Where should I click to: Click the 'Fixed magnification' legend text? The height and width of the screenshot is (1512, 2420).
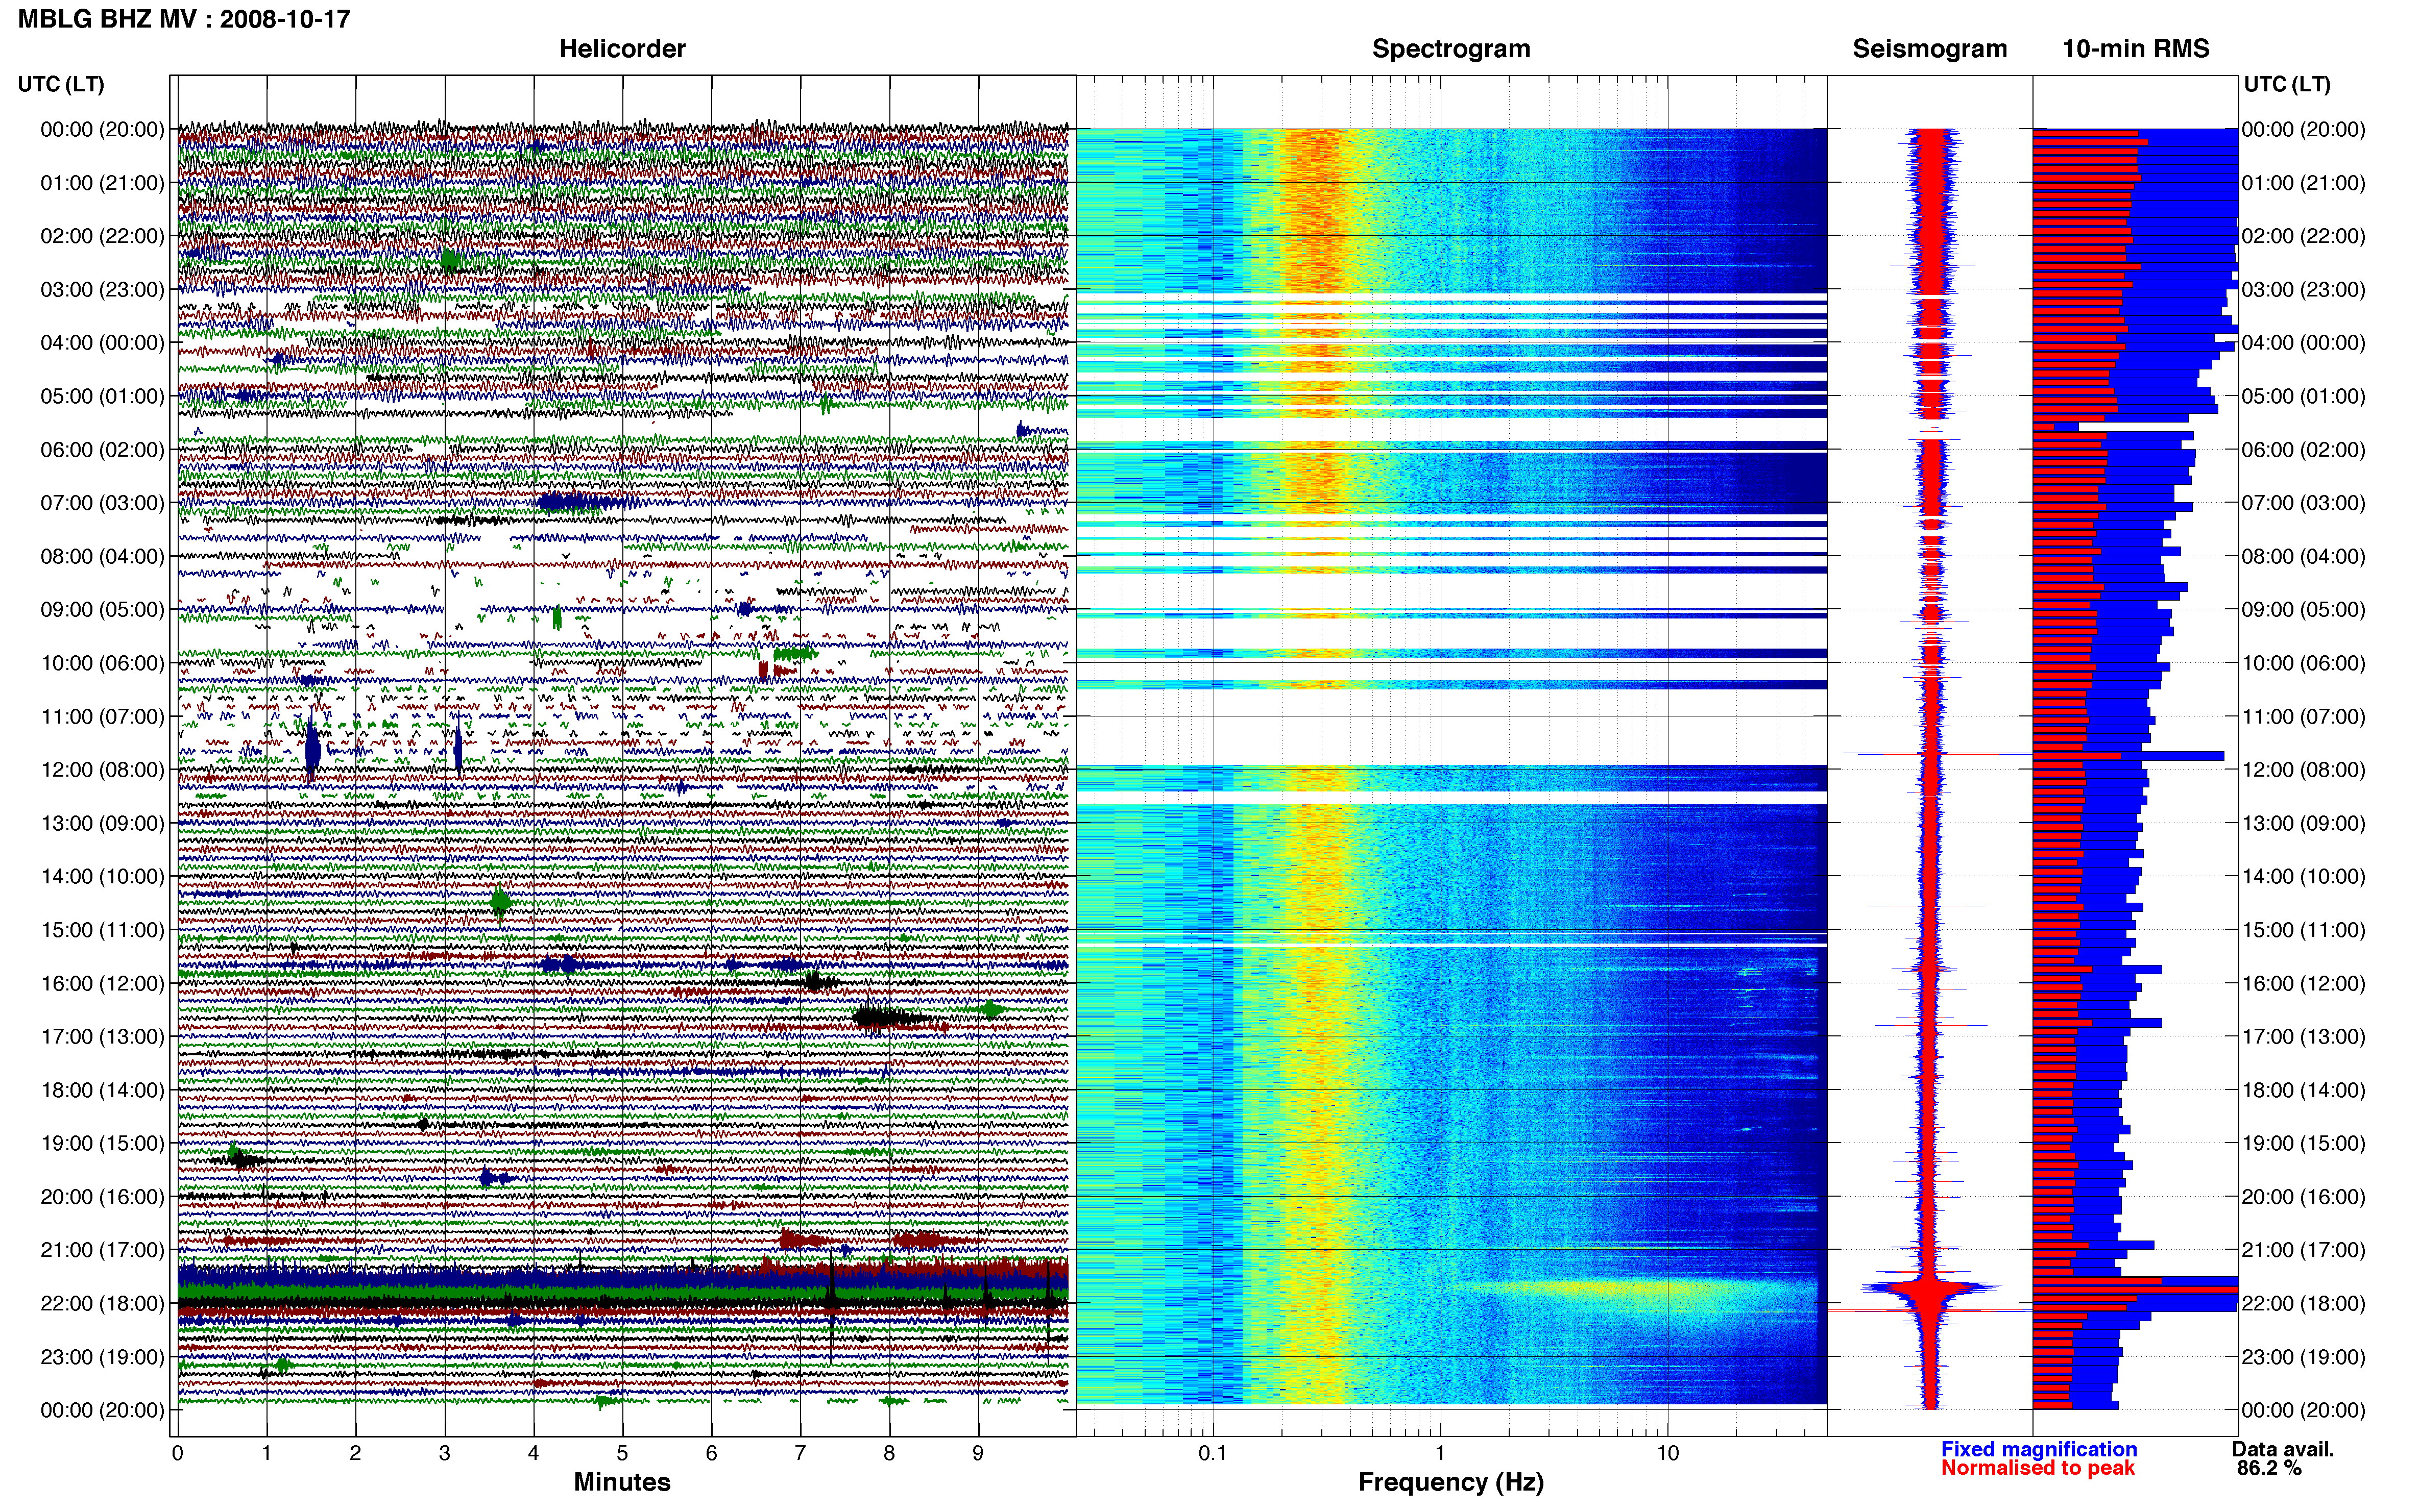(x=2039, y=1449)
